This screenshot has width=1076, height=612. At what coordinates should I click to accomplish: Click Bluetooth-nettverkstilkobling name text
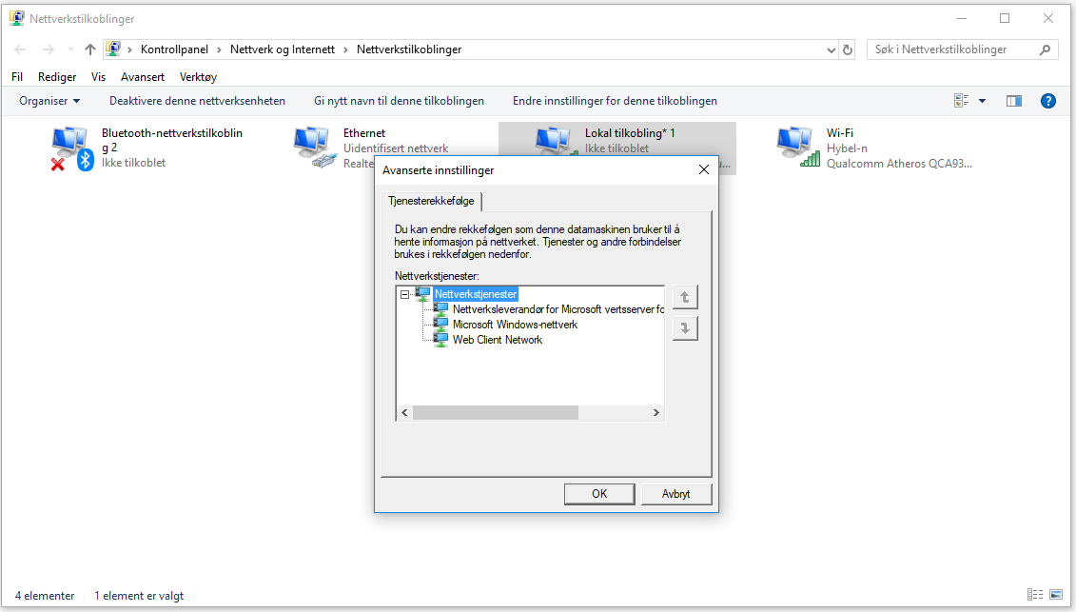click(171, 140)
